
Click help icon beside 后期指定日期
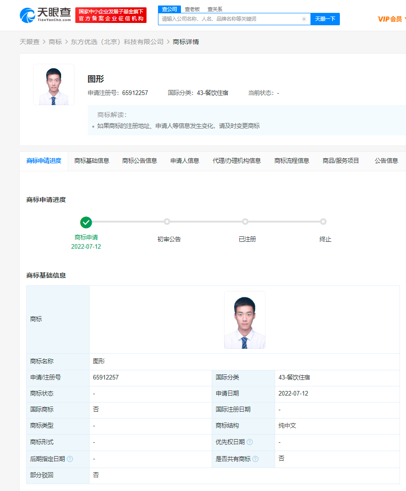(70, 458)
